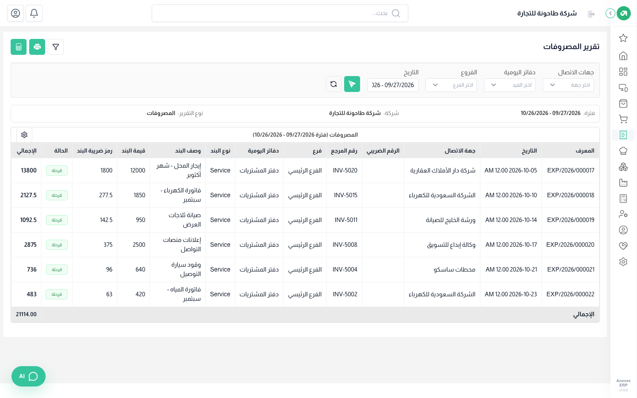
Task: Open the user profile icon
Action: pyautogui.click(x=15, y=13)
